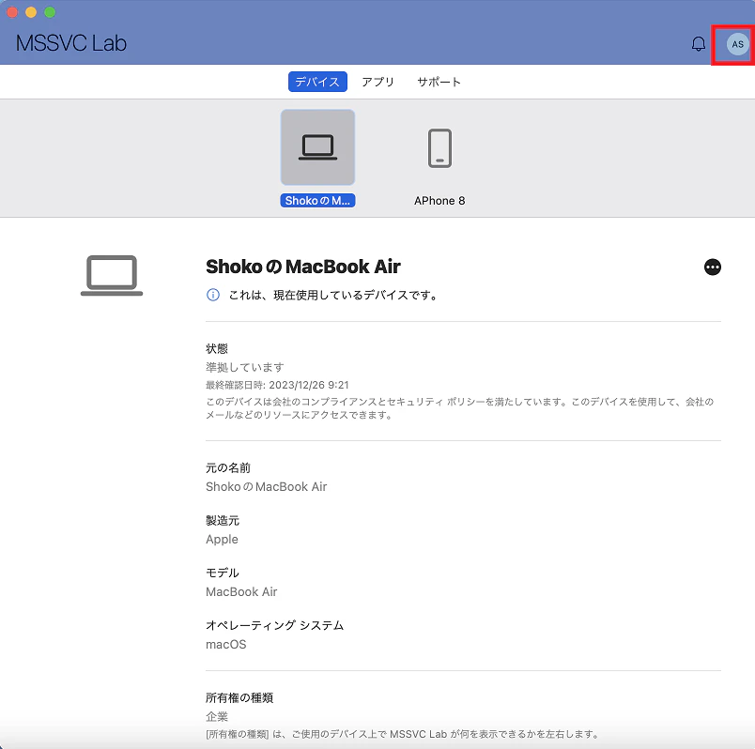This screenshot has width=755, height=749.
Task: Click the オペレーティング システム label
Action: pyautogui.click(x=274, y=625)
